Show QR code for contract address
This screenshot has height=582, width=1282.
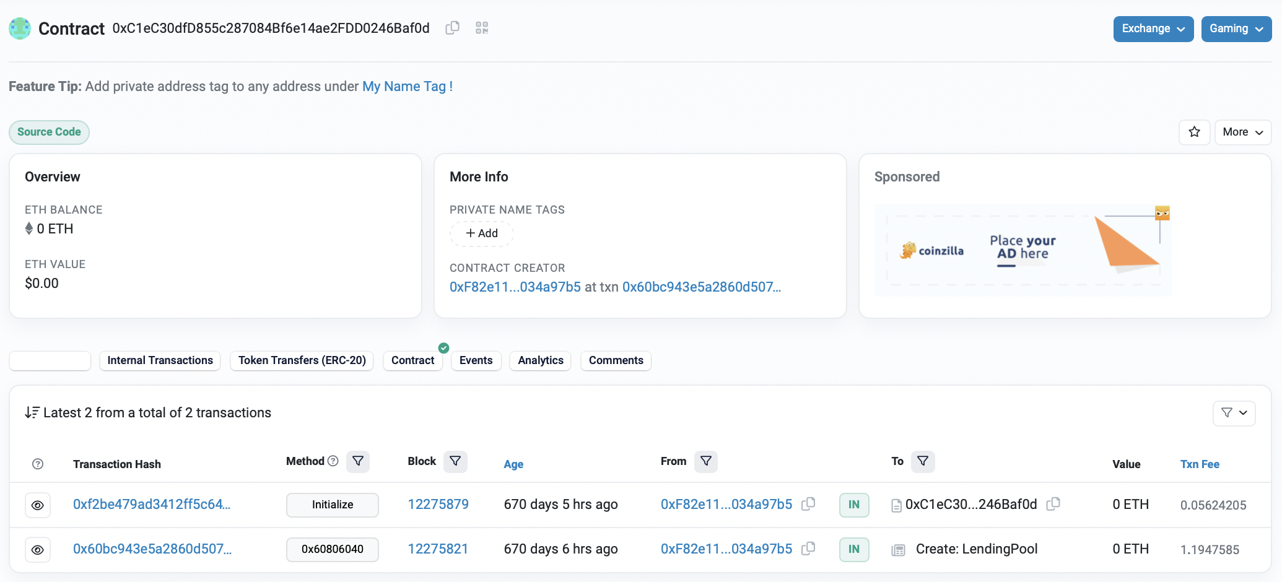(482, 28)
